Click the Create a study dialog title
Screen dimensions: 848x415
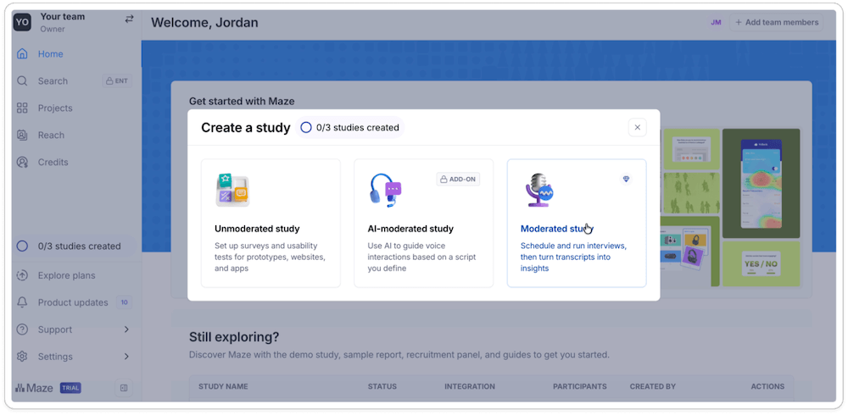[x=246, y=128]
